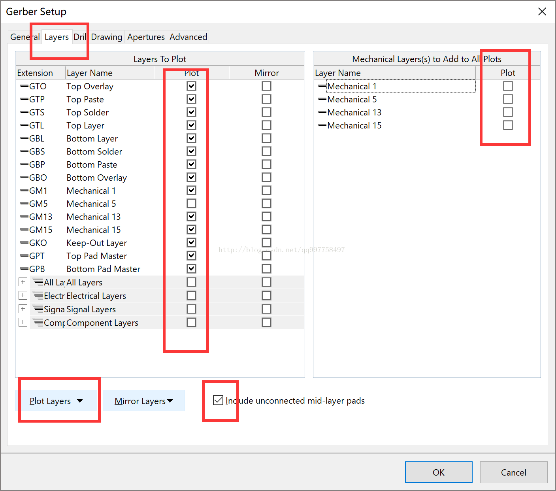Select Mechanical 13 in the right list
556x491 pixels.
click(x=354, y=112)
